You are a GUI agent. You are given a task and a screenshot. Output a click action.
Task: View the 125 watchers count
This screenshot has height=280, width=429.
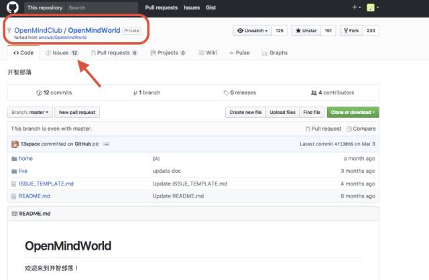click(x=280, y=31)
